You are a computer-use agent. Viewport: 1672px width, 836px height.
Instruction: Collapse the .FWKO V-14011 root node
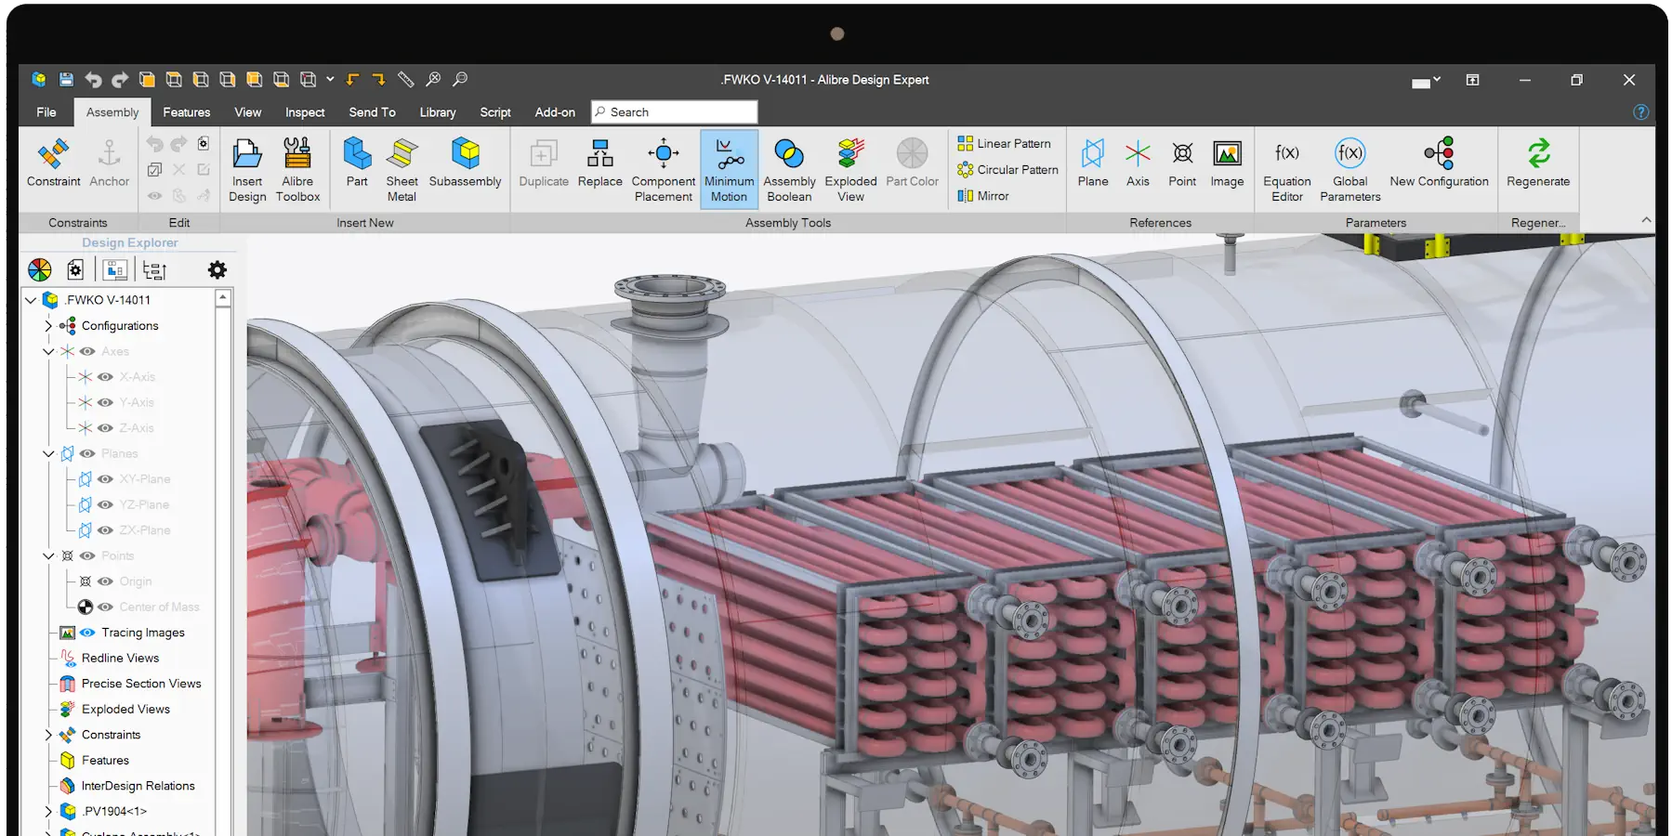tap(31, 300)
